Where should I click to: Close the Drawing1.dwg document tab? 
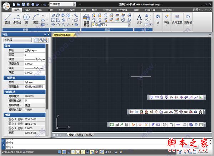tap(75, 35)
